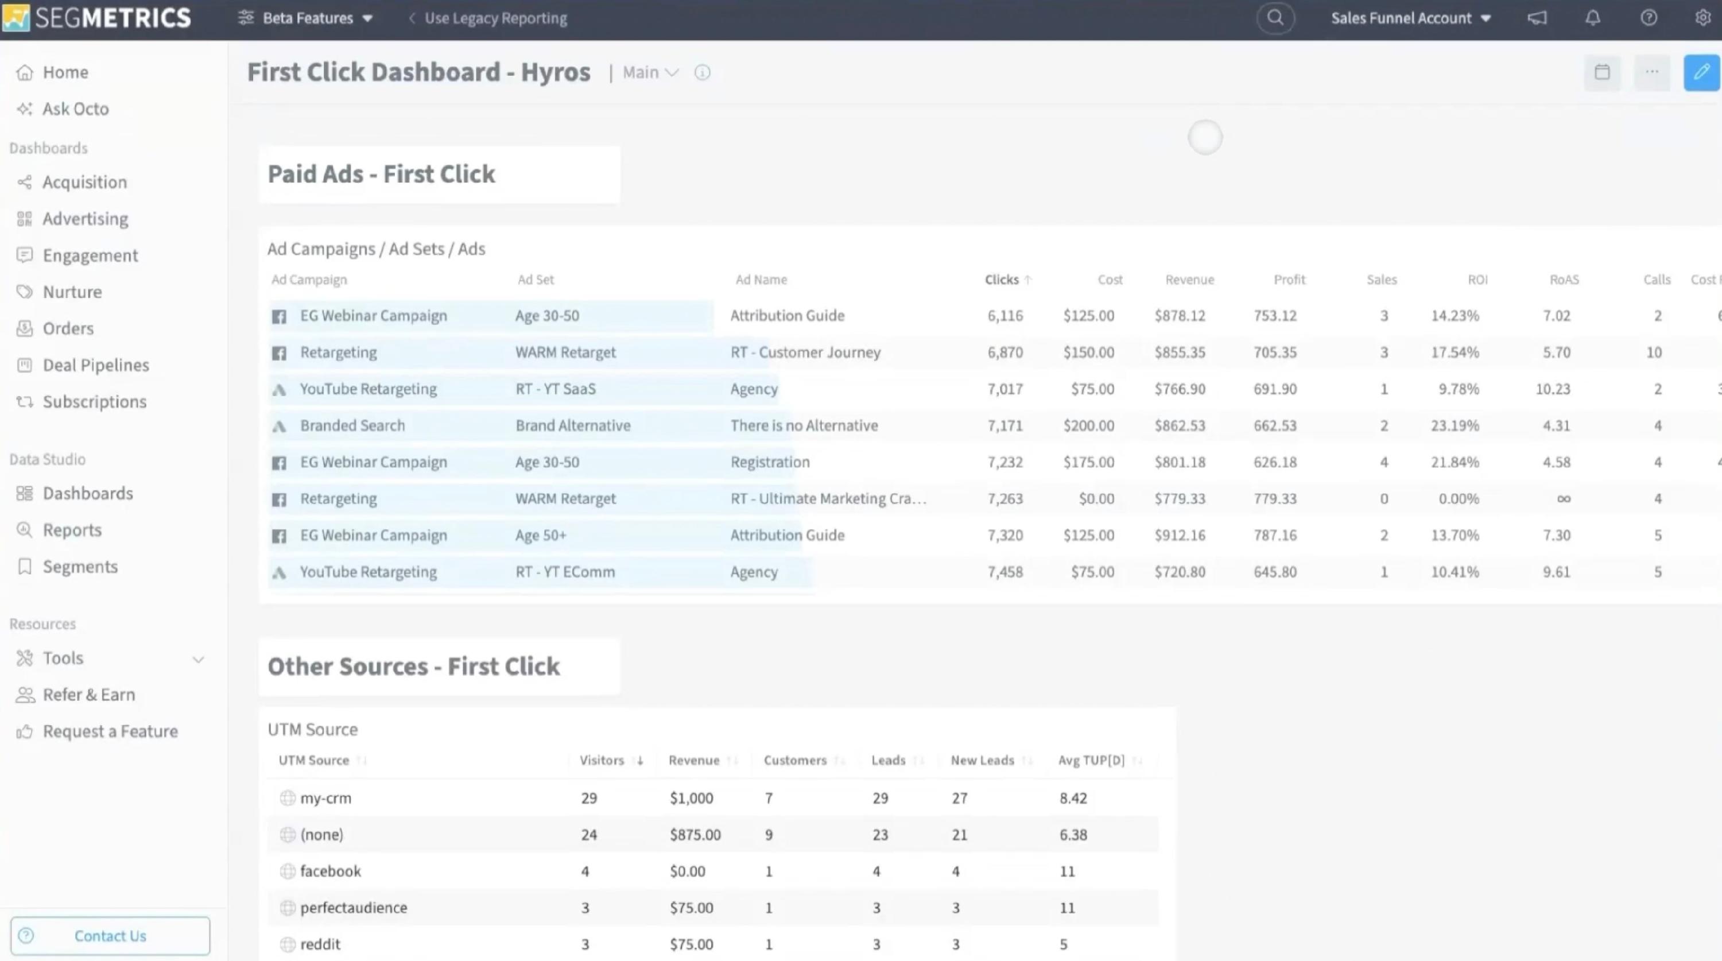The width and height of the screenshot is (1722, 961).
Task: Go to Home in the sidebar
Action: click(65, 72)
